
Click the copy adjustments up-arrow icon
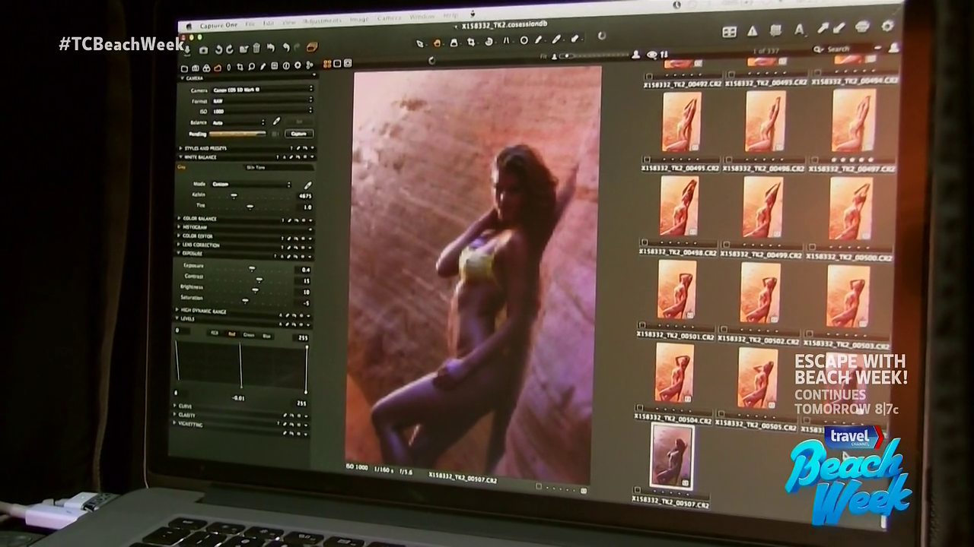tap(824, 28)
